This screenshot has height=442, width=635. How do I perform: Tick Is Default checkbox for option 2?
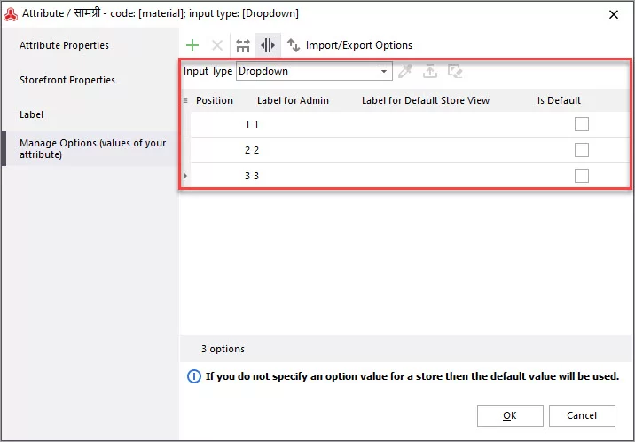tap(582, 150)
